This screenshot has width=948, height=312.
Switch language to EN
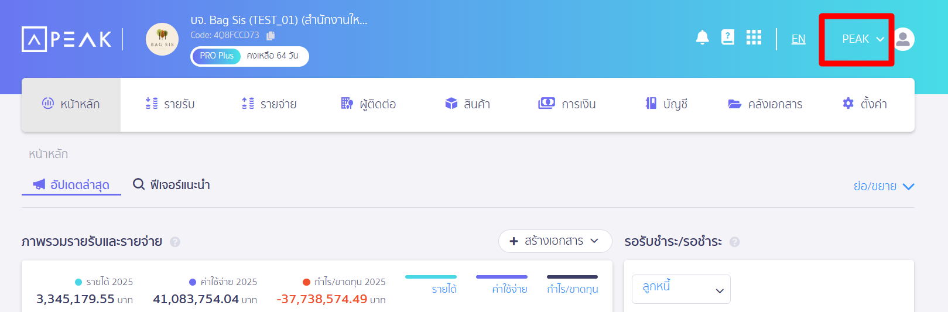coord(798,39)
